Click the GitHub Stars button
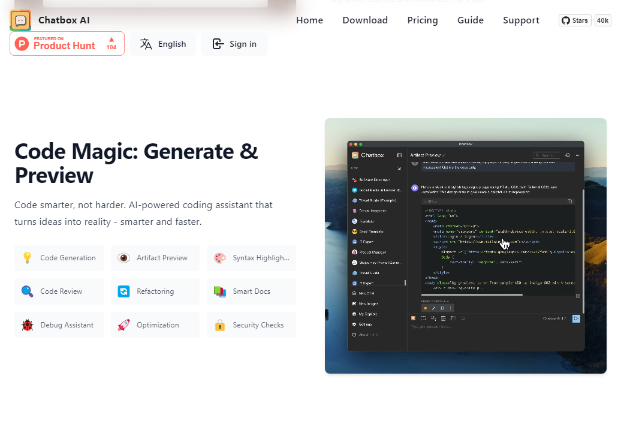The image size is (621, 436). tap(575, 20)
